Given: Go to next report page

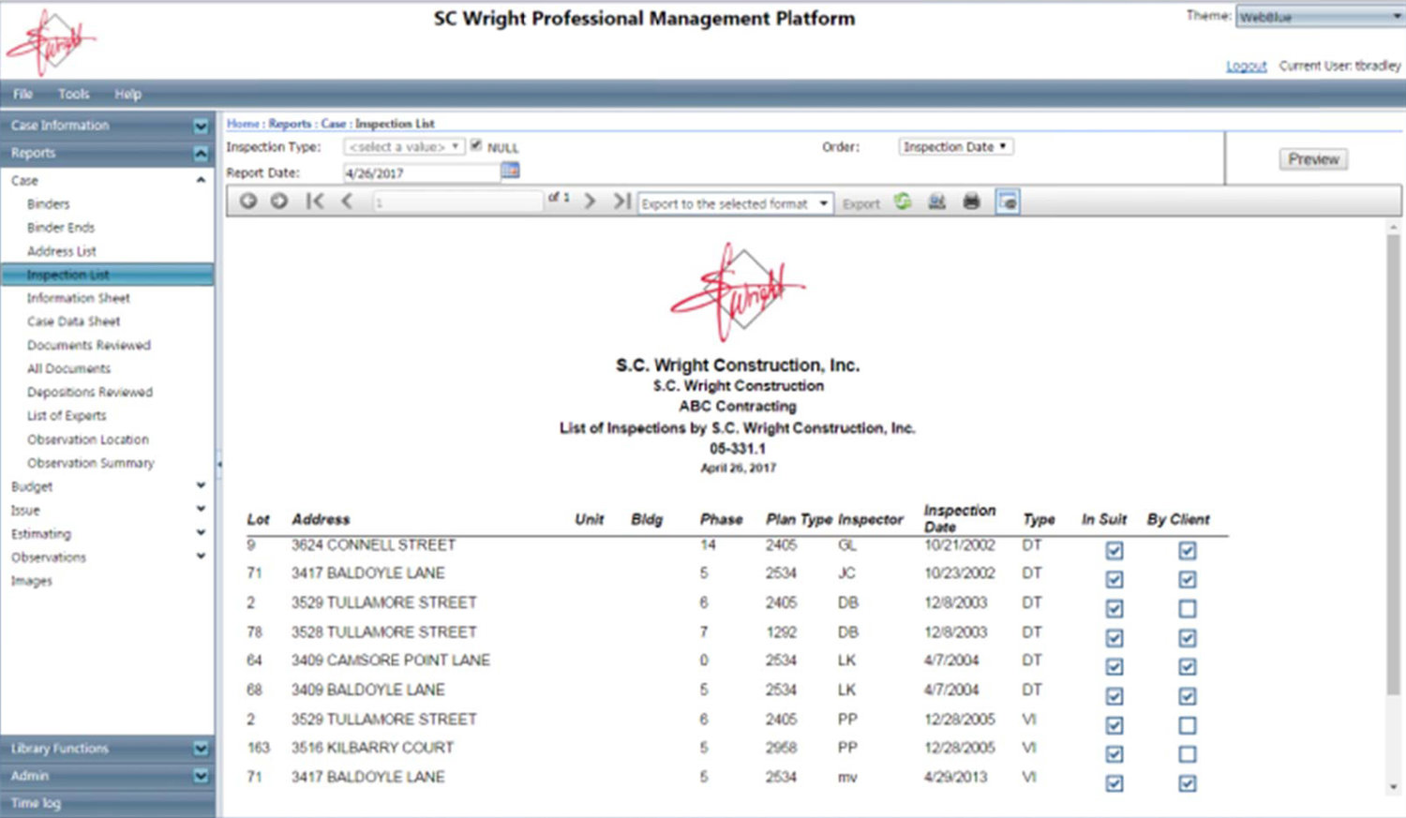Looking at the screenshot, I should [590, 201].
